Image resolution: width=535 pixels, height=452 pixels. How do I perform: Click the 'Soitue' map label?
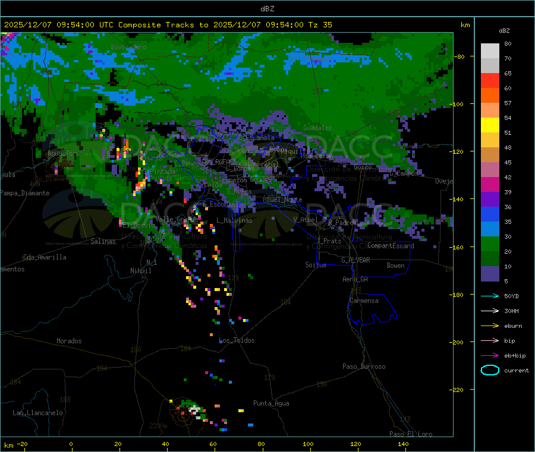click(x=316, y=265)
